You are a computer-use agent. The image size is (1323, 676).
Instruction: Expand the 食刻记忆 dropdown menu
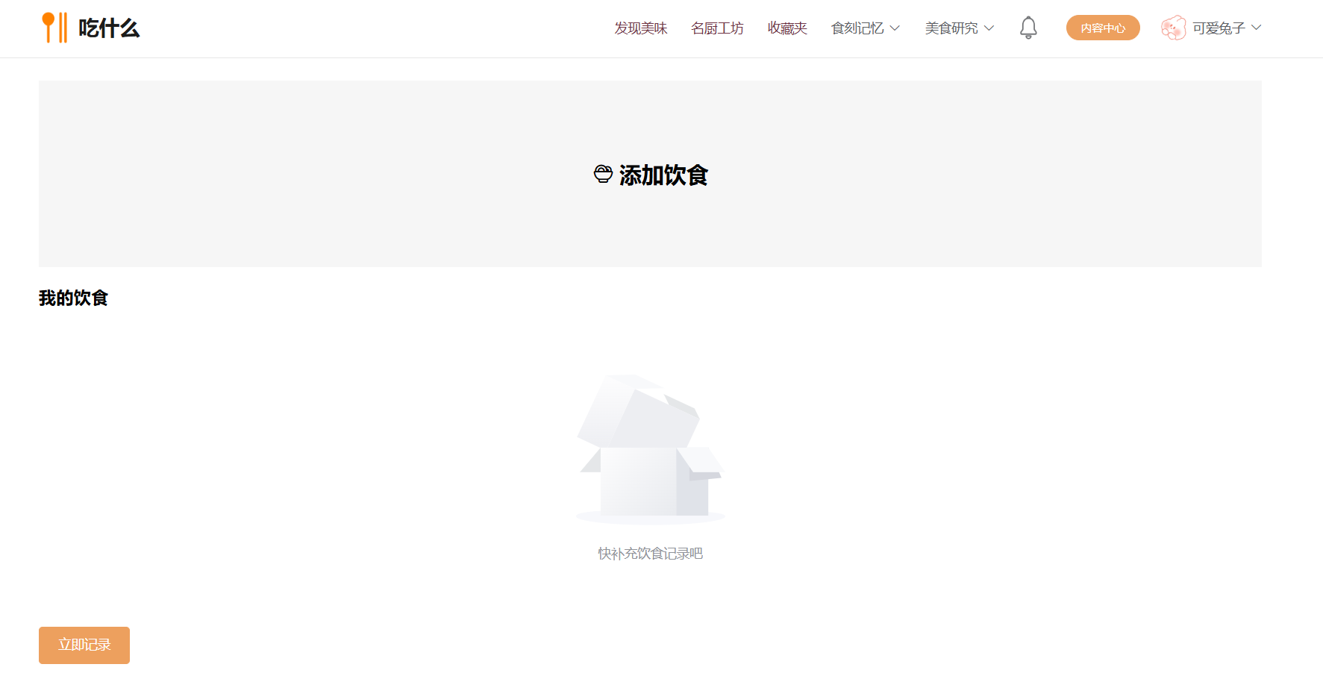[x=866, y=28]
